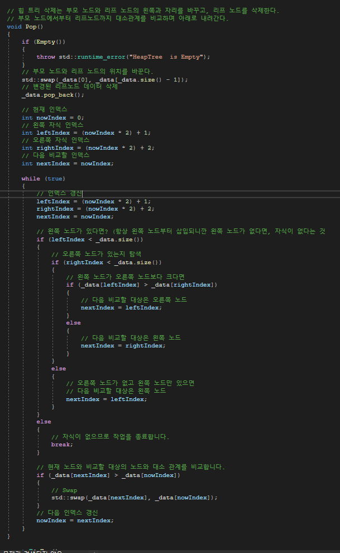Viewport: 340px width, 553px height.
Task: Click "// 왼쪽 노드가 오른쪽 노드보다 크다면" comment
Action: coord(125,277)
